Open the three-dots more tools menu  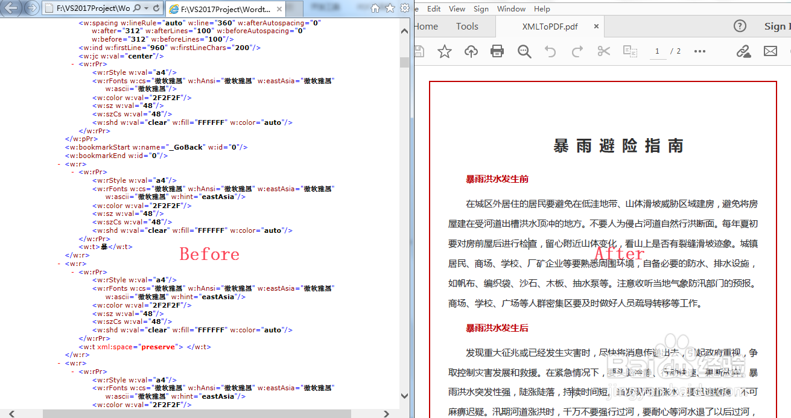click(700, 51)
